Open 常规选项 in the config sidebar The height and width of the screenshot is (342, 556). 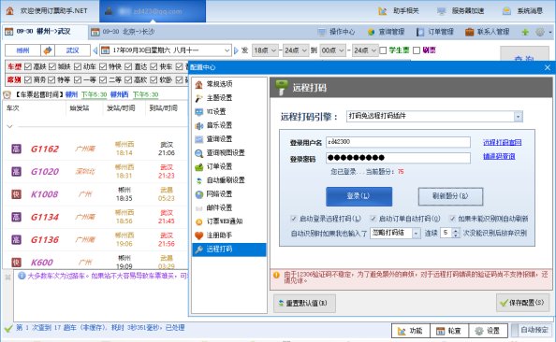pyautogui.click(x=228, y=84)
